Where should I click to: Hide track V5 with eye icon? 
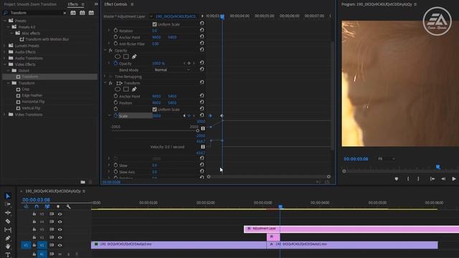tap(60, 214)
